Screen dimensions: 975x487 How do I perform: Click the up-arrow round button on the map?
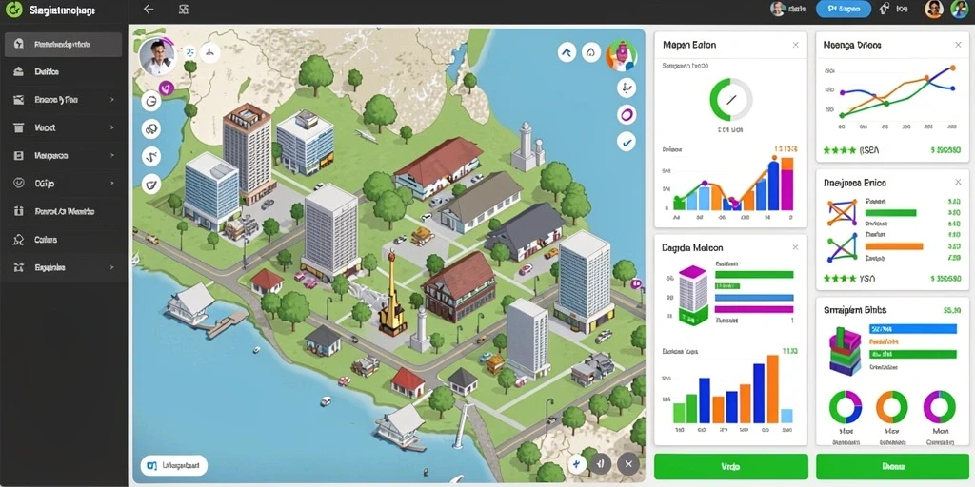[567, 53]
